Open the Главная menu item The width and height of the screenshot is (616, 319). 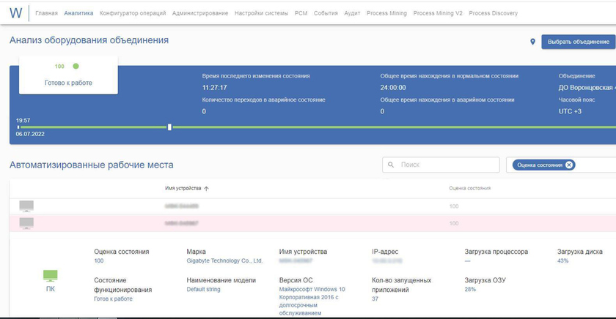(x=46, y=13)
